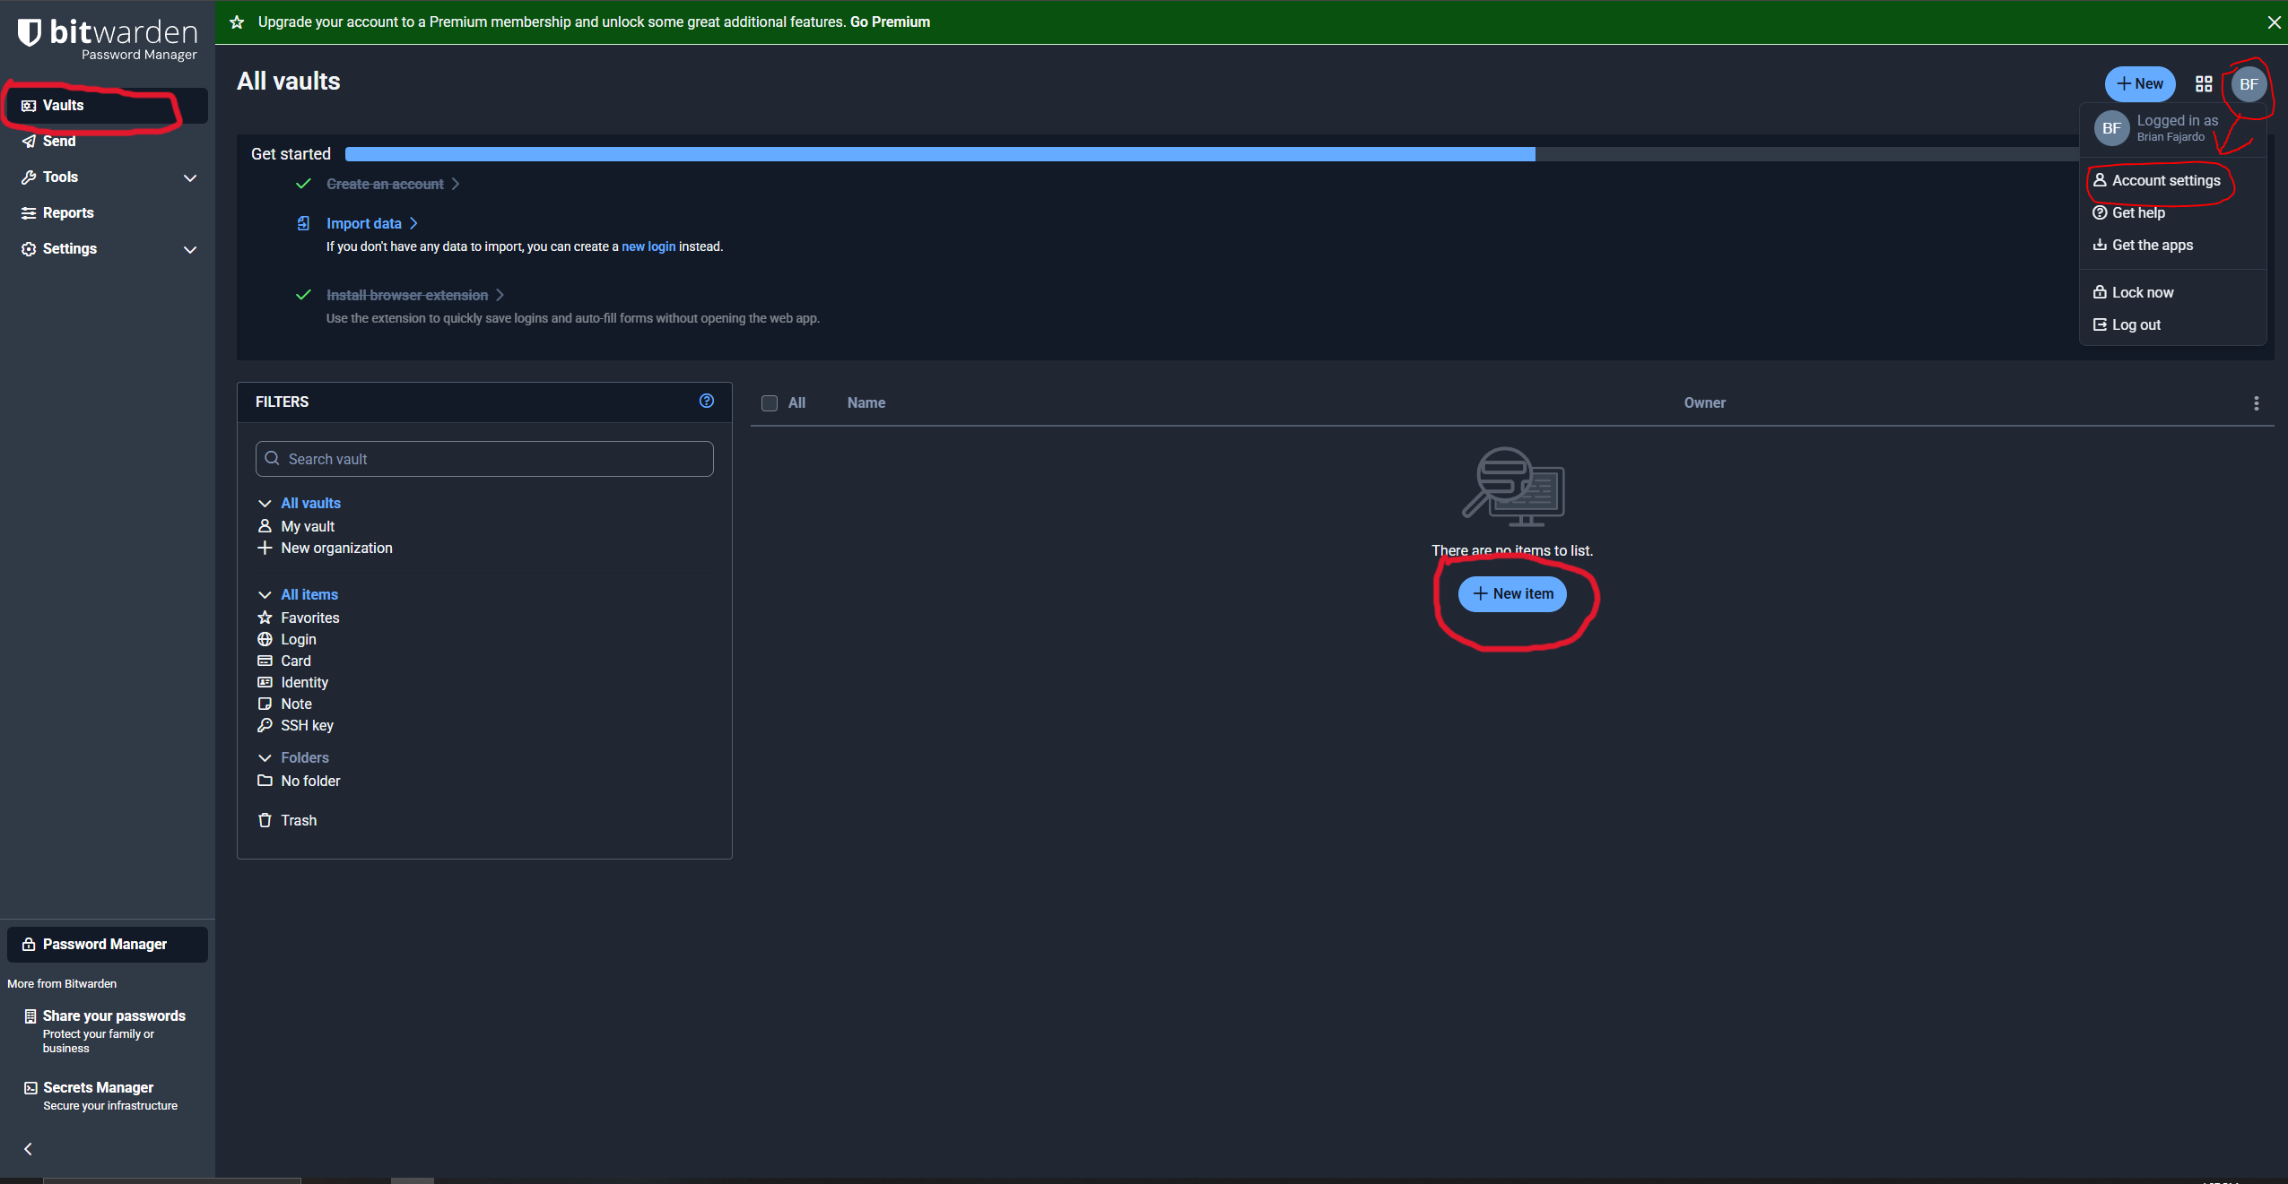Dismiss the Premium upgrade banner
Viewport: 2288px width, 1184px height.
click(x=2274, y=22)
